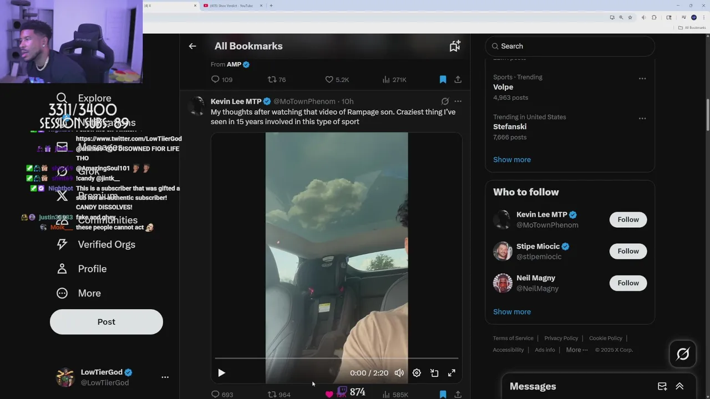View analytics for Kevin Lee post (585K)

(x=395, y=395)
